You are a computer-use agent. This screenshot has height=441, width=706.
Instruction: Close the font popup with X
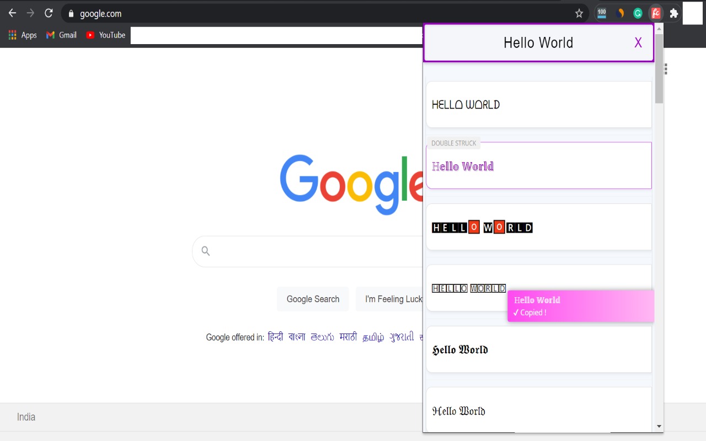[x=638, y=43]
